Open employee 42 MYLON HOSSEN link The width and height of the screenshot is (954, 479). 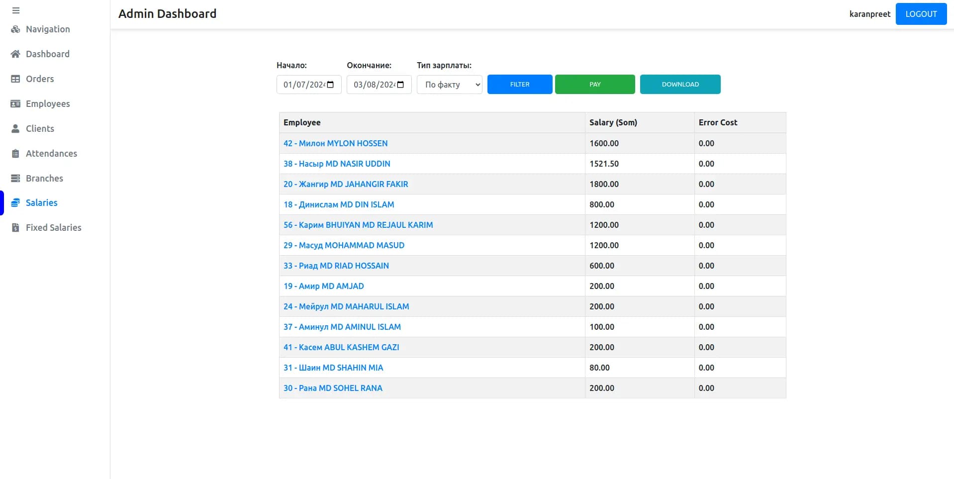336,143
